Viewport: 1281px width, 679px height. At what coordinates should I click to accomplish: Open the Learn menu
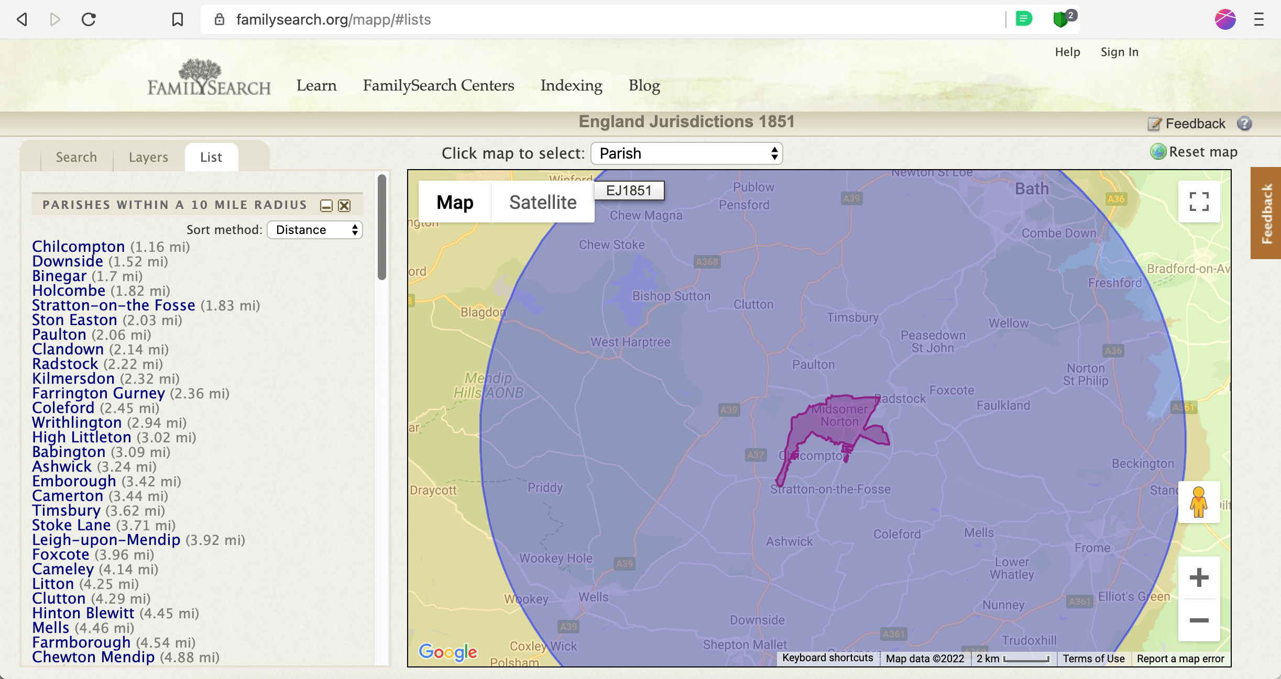point(316,85)
